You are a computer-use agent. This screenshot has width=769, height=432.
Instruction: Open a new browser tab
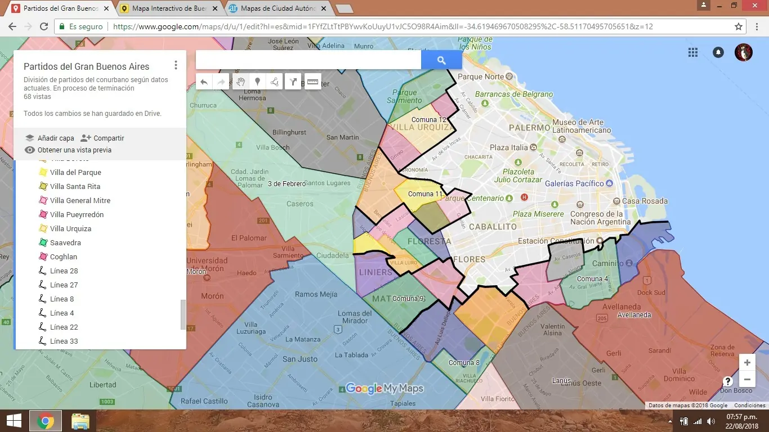pos(344,8)
